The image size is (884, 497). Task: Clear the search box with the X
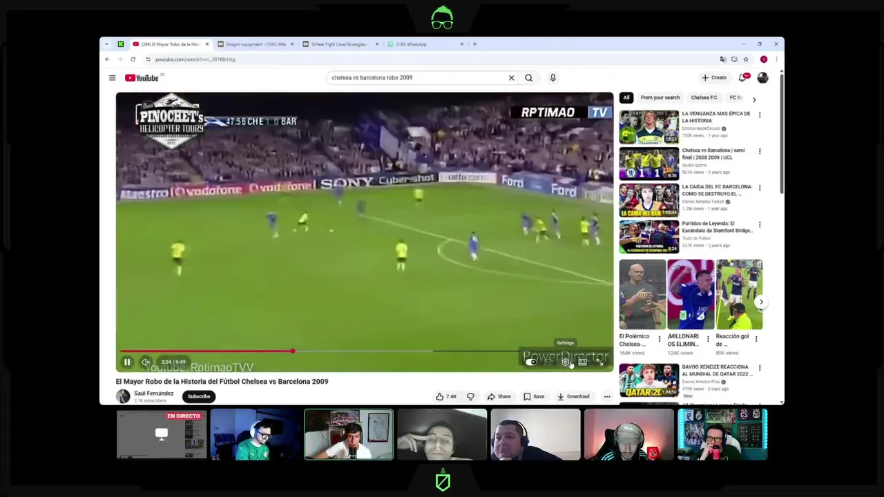[x=511, y=78]
